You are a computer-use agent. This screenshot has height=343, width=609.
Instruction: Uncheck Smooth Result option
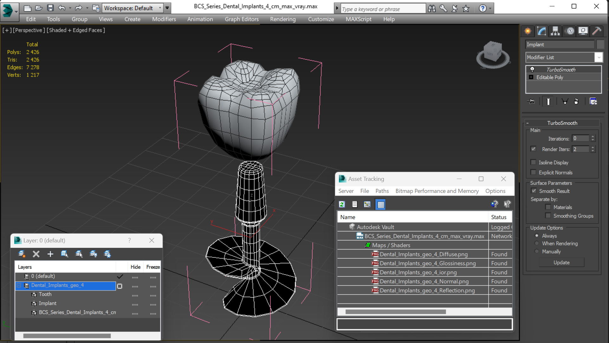click(534, 191)
